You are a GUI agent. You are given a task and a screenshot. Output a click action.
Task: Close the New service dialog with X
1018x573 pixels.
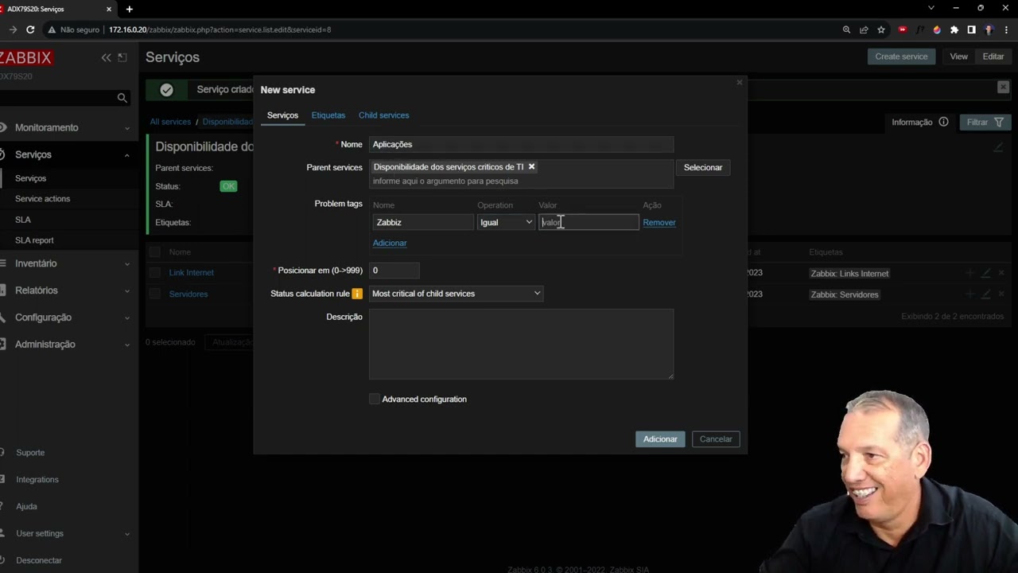pyautogui.click(x=739, y=82)
